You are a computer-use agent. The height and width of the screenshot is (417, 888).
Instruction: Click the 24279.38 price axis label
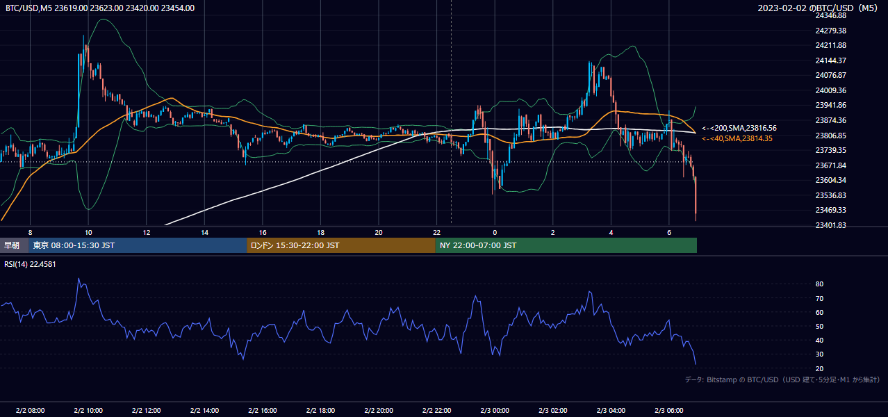click(830, 31)
